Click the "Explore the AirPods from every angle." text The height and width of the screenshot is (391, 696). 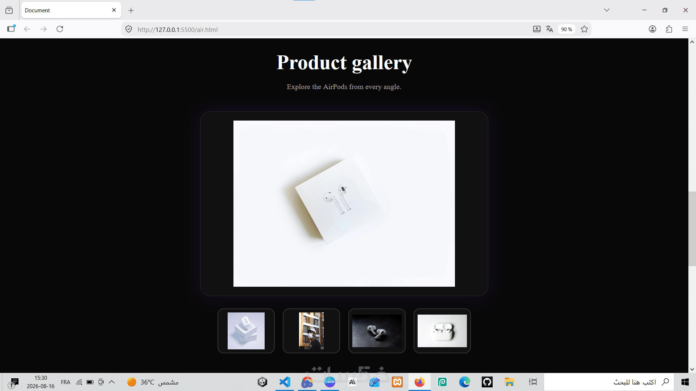point(344,87)
